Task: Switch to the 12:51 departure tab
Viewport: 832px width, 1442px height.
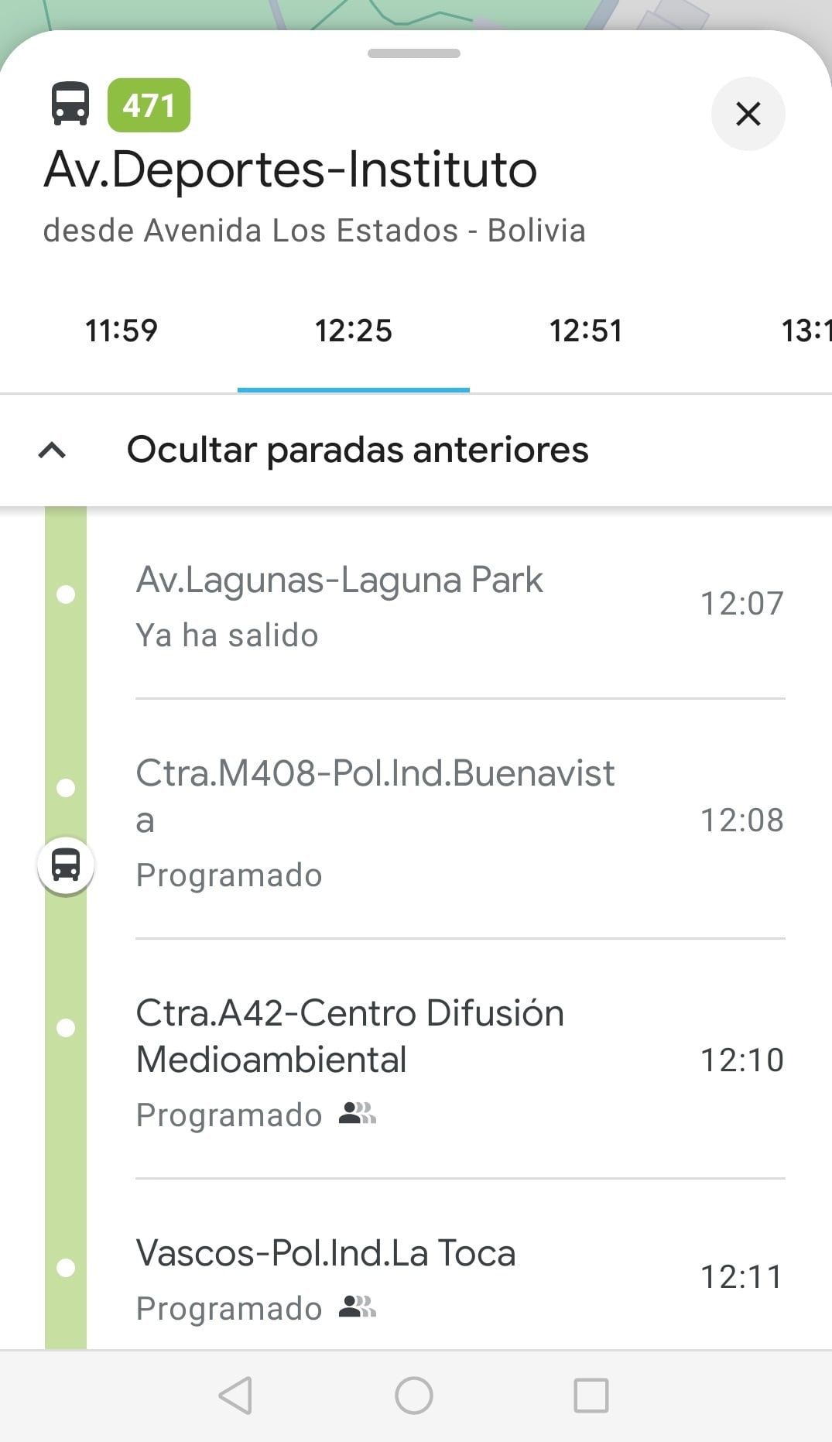Action: (586, 331)
